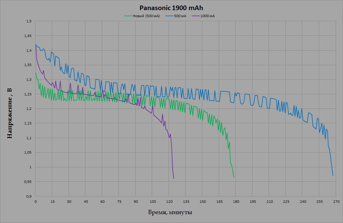Click the 1,25 label on voltage axis
This screenshot has width=343, height=223.
pos(28,94)
